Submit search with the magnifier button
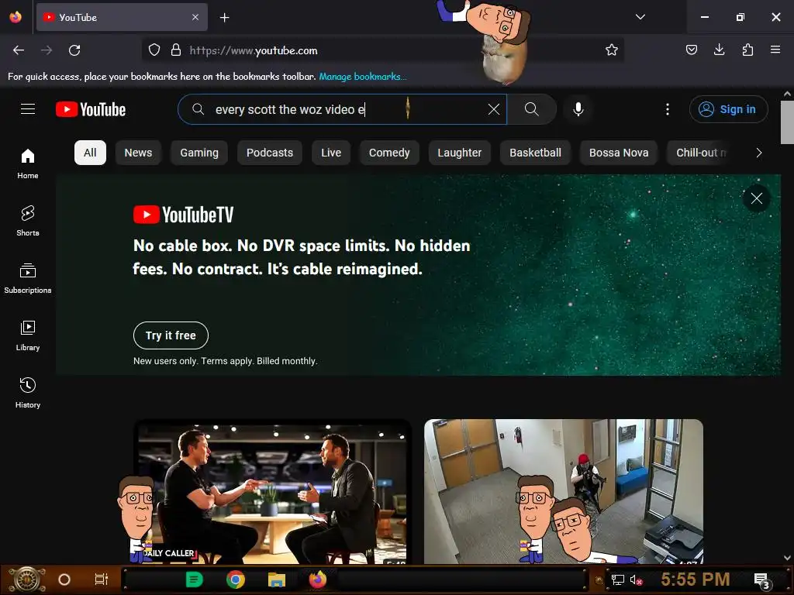 tap(531, 108)
